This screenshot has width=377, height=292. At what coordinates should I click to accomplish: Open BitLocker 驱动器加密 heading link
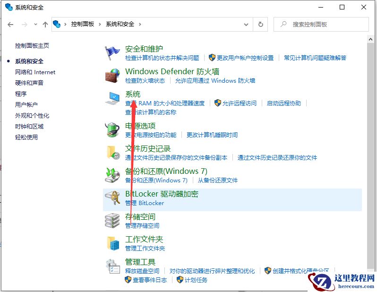point(162,194)
